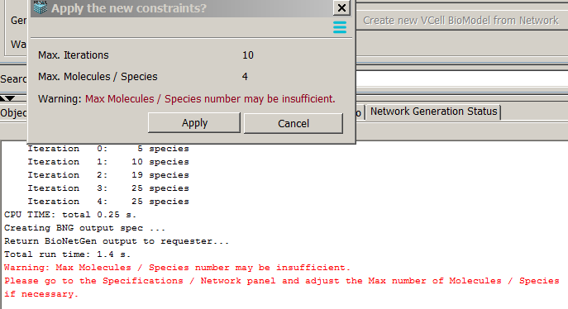Viewport: 568px width, 309px height.
Task: Click 'Iteration 1: 10 species' log line
Action: coord(108,162)
